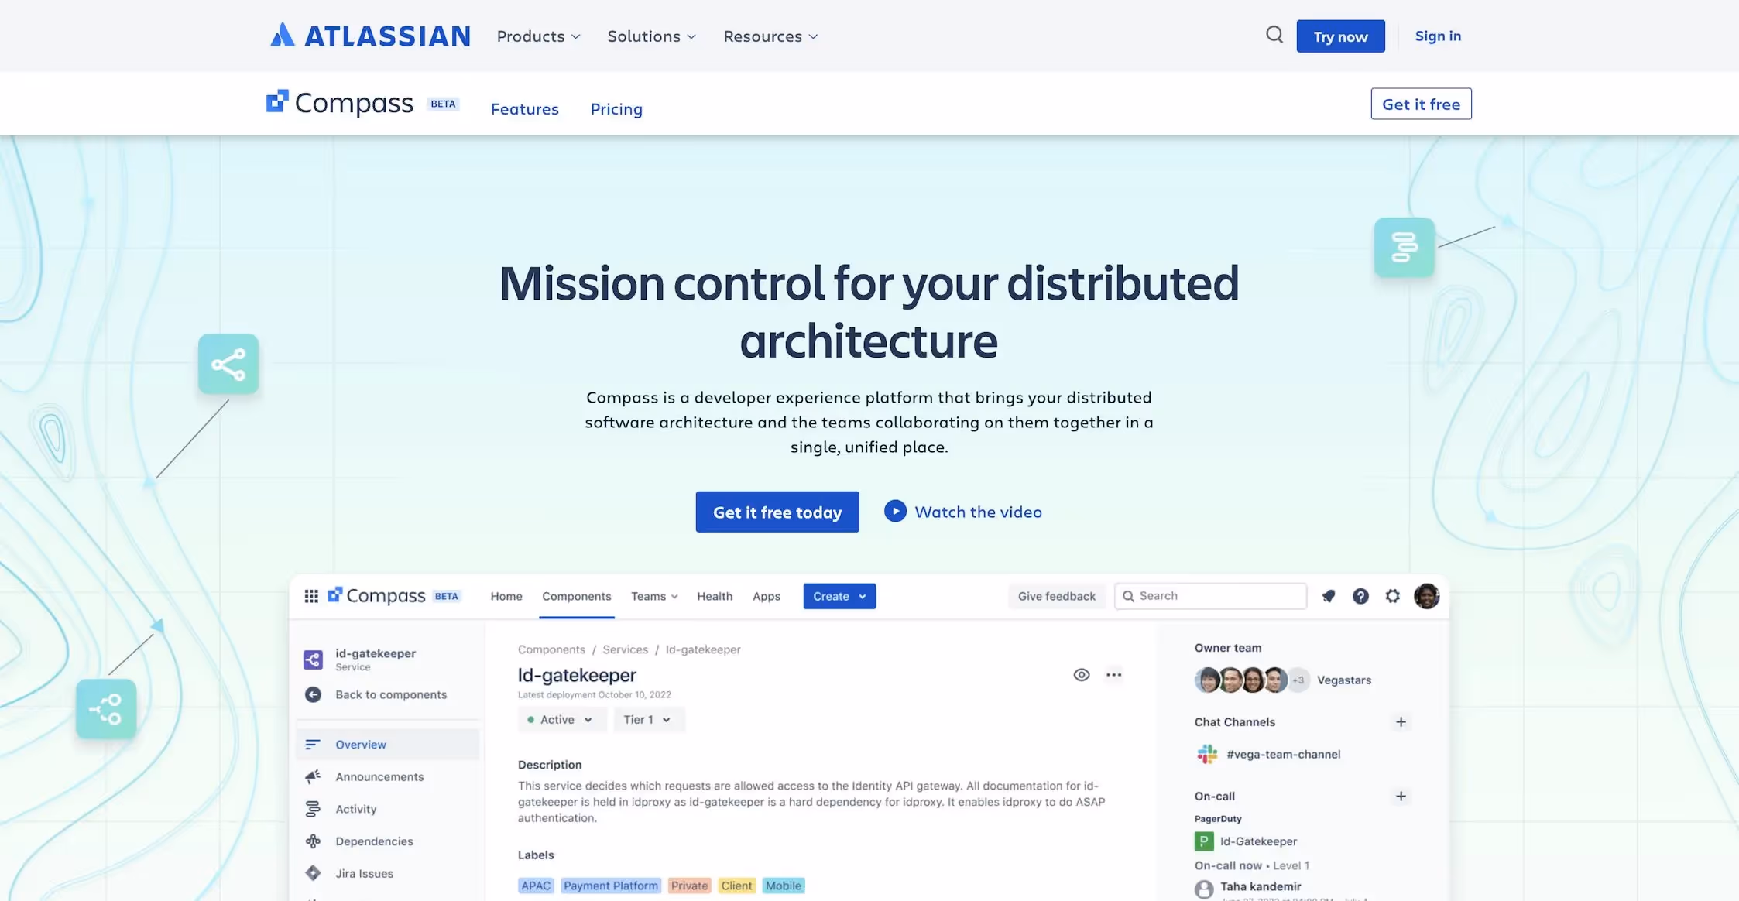
Task: Open the user profile avatar
Action: tap(1426, 596)
